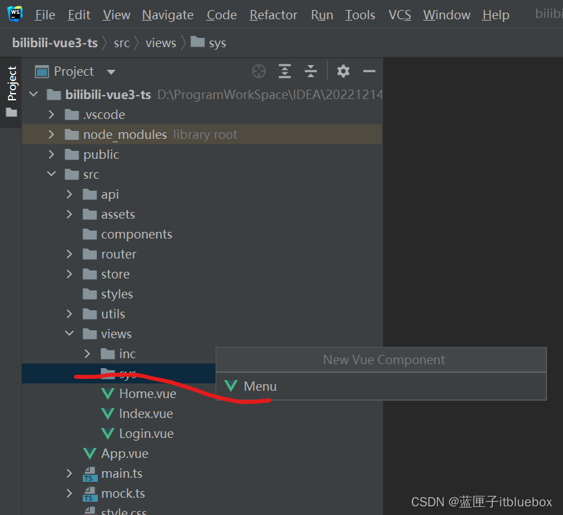Expand the router folder
This screenshot has height=515, width=563.
(69, 255)
